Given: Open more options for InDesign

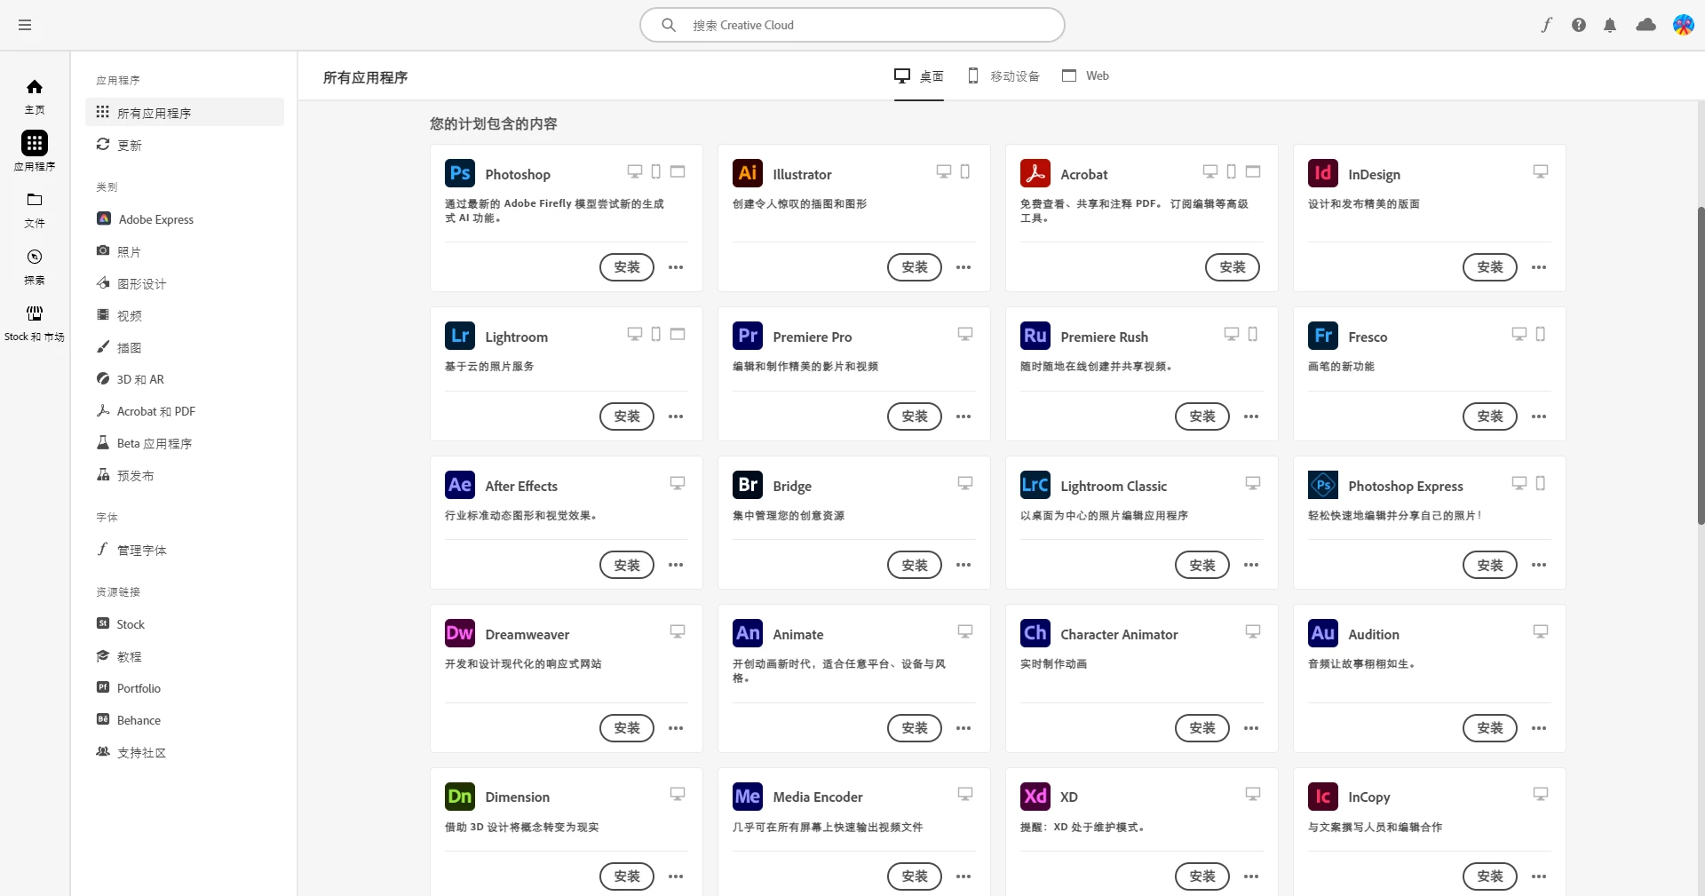Looking at the screenshot, I should click(x=1539, y=267).
